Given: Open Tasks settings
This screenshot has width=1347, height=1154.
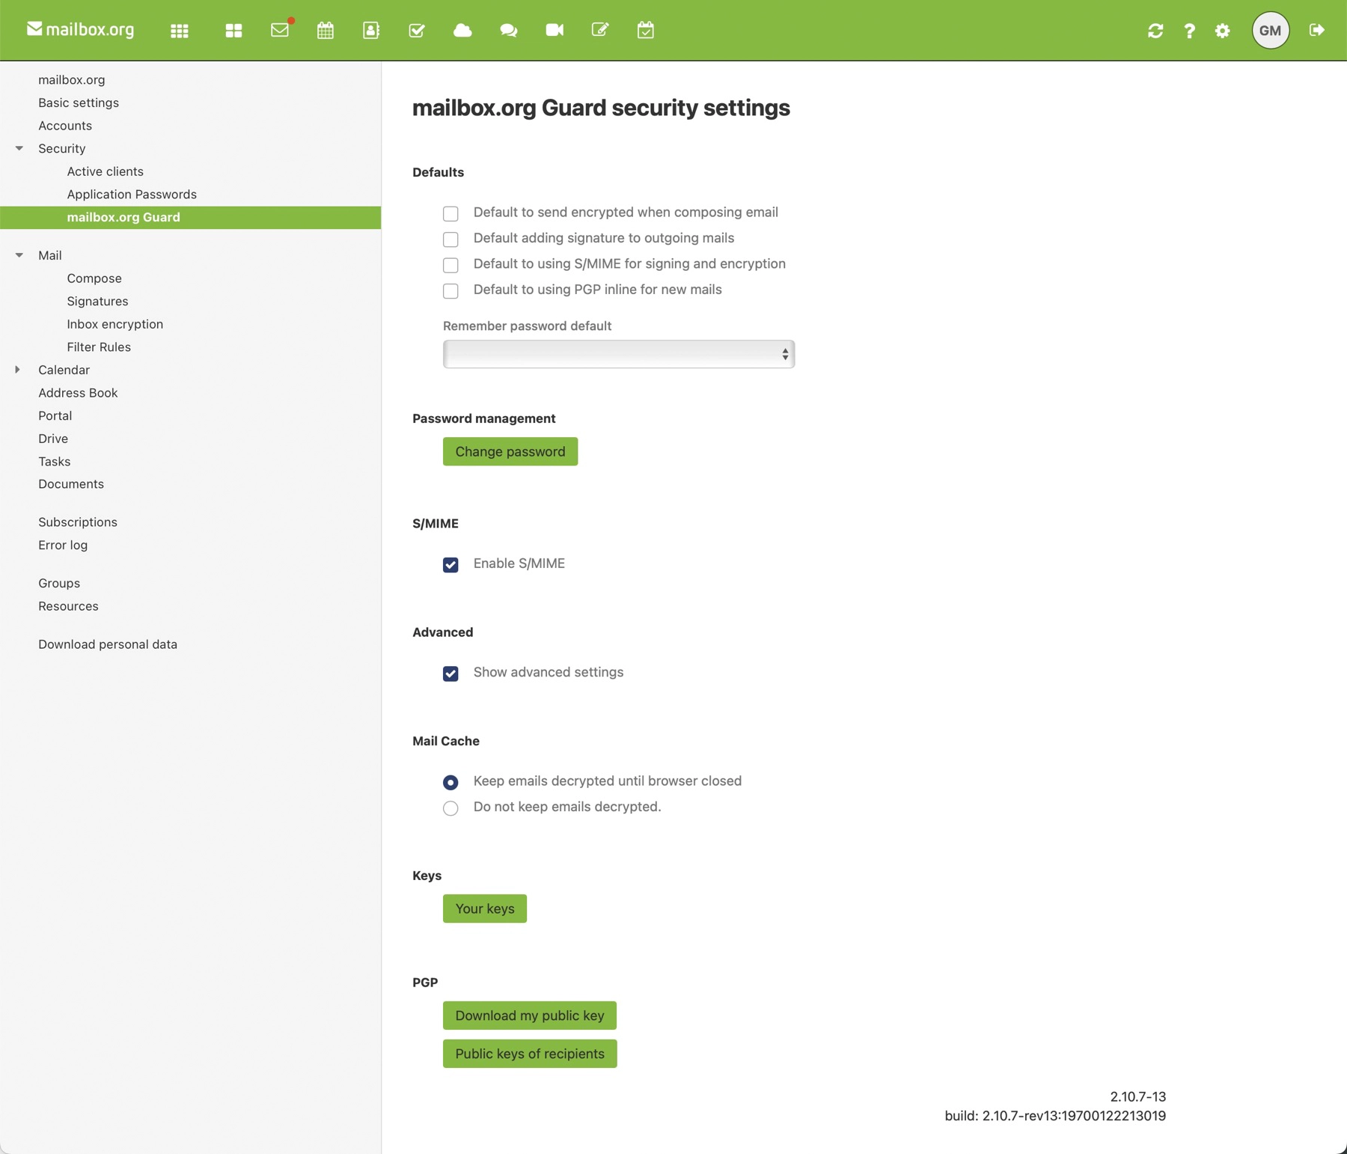Looking at the screenshot, I should (x=55, y=462).
